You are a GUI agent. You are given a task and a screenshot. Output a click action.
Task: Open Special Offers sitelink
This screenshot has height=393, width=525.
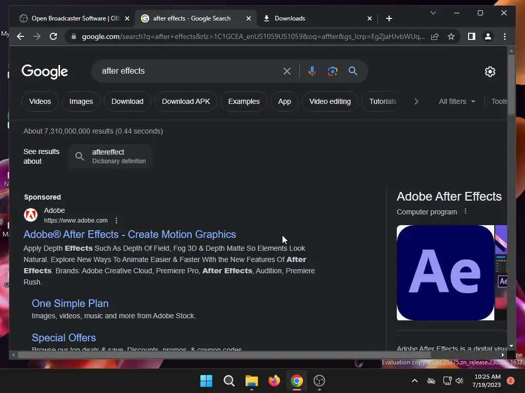click(64, 338)
